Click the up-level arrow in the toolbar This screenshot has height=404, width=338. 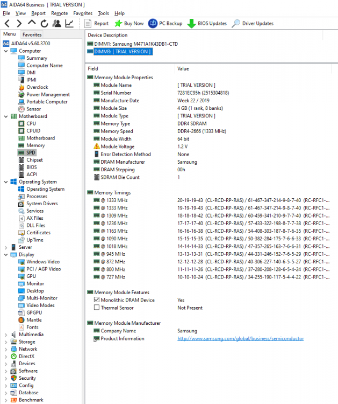[32, 23]
